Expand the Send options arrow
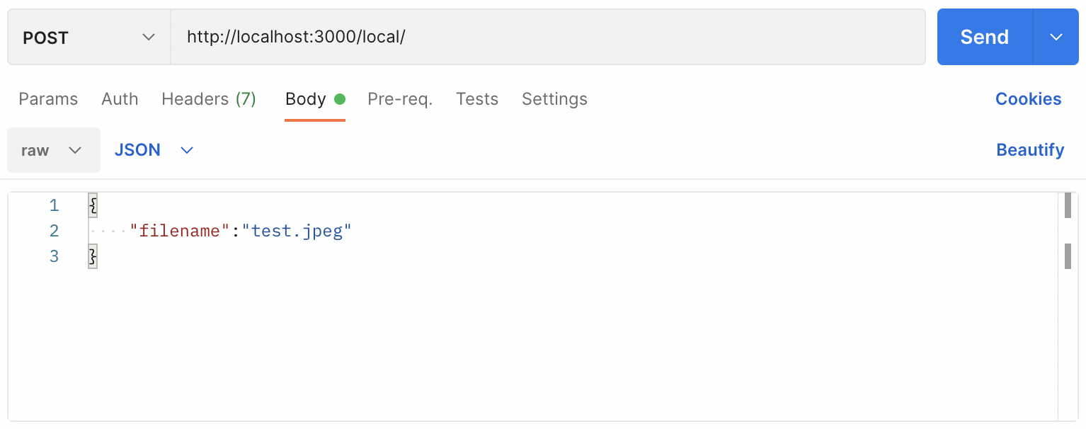This screenshot has height=429, width=1086. [1056, 38]
